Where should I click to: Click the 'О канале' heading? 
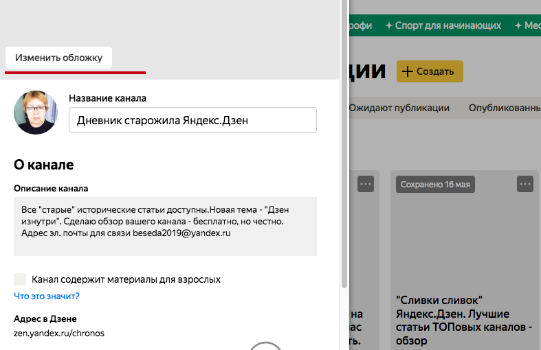coord(44,165)
